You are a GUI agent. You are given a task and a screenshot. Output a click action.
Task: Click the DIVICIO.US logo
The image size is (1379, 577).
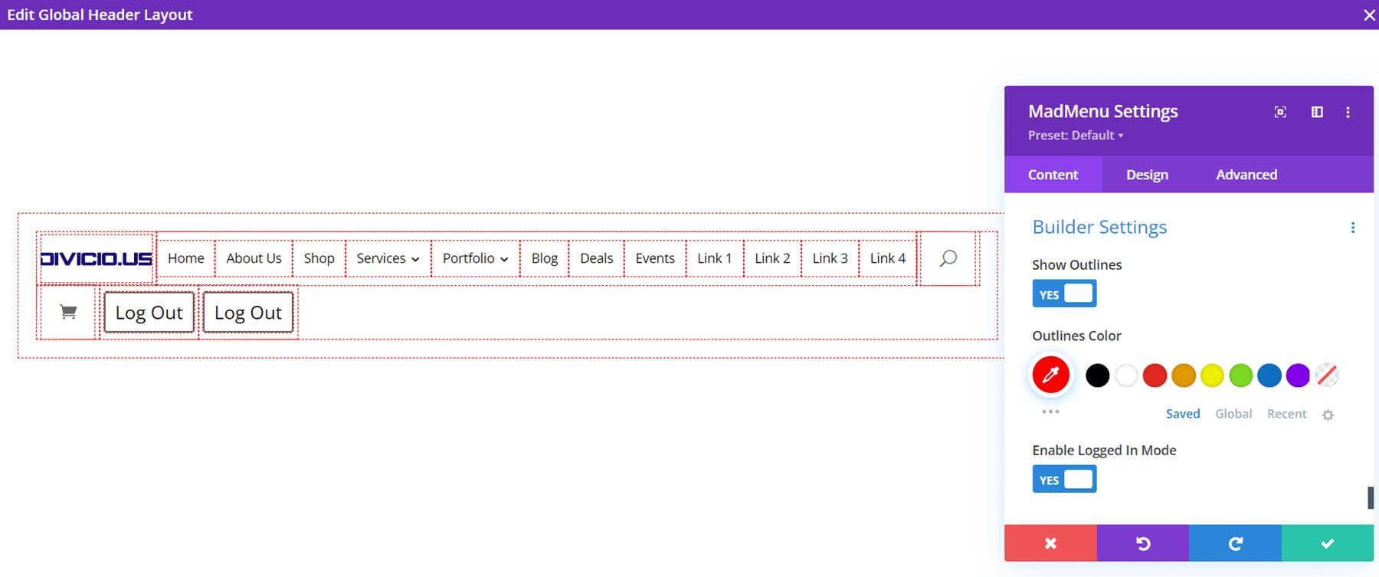click(x=96, y=259)
